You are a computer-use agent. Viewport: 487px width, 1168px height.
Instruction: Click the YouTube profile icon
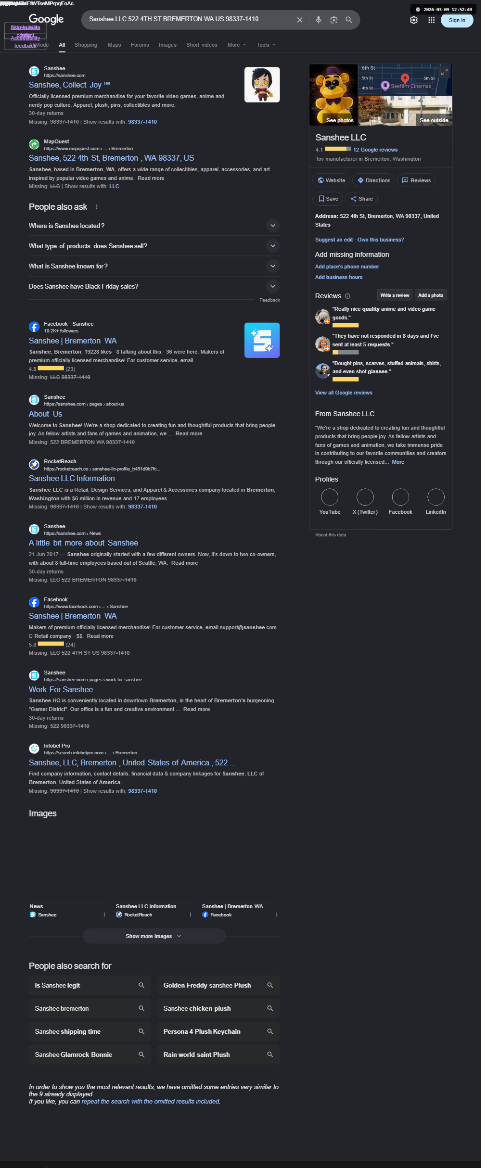(x=330, y=497)
